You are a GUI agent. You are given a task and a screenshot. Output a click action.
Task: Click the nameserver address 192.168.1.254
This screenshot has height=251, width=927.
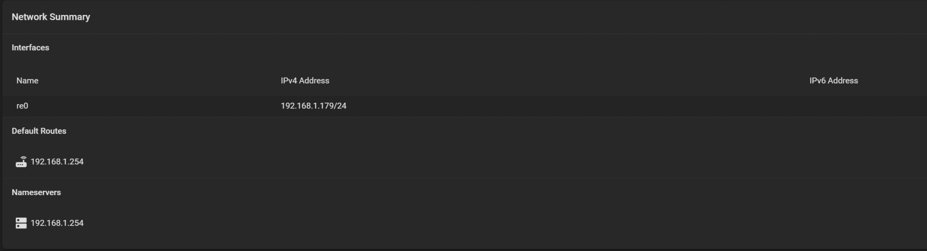pos(57,223)
